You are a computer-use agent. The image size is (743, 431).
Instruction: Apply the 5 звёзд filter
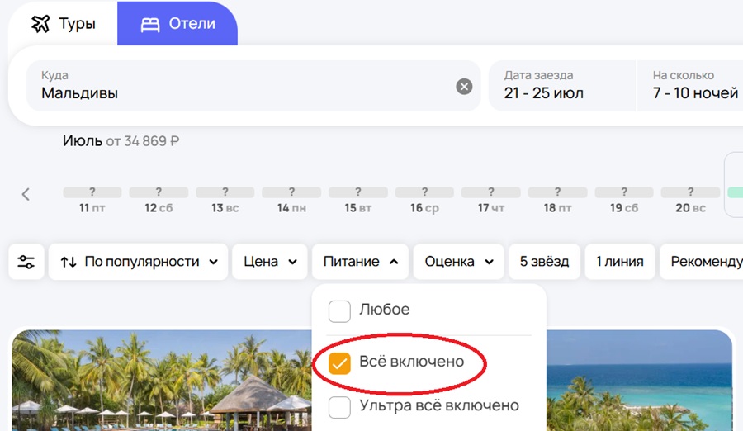[x=544, y=262]
